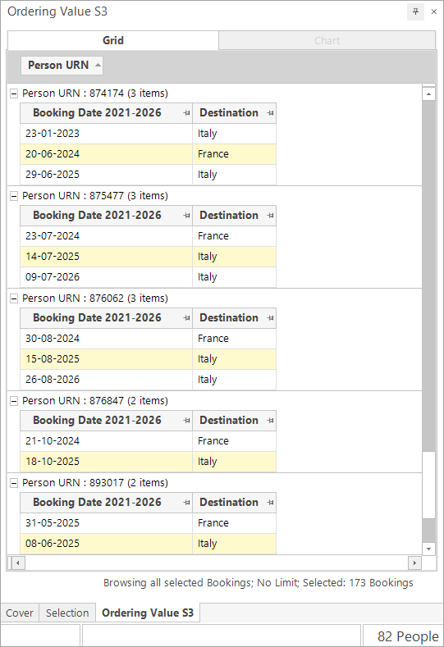Collapse Person URN 875477 group

click(x=14, y=196)
